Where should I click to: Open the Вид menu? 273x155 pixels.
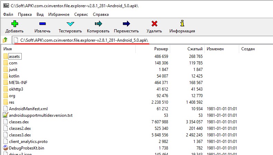(x=40, y=14)
